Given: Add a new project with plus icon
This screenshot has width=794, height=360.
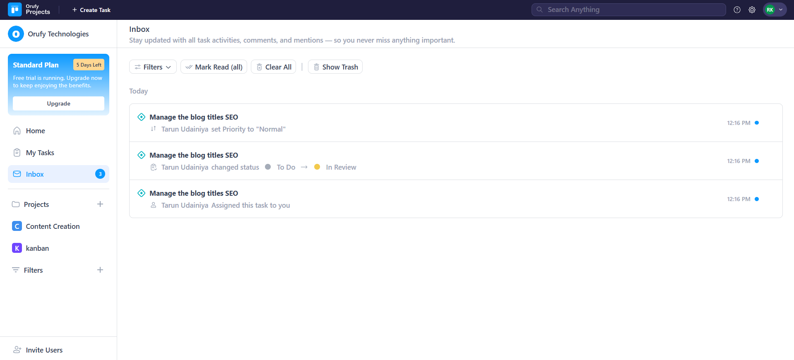Looking at the screenshot, I should click(x=100, y=204).
